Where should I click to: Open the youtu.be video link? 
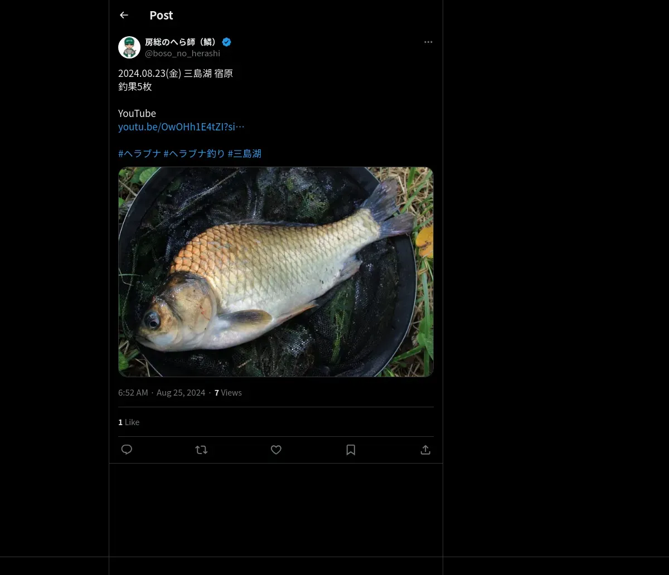(181, 126)
